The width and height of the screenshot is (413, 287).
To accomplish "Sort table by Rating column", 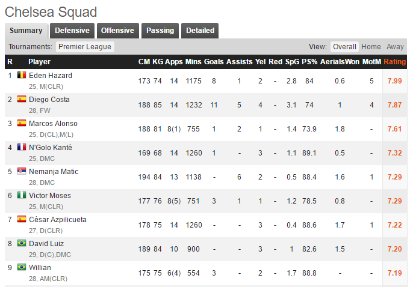I will pos(394,62).
